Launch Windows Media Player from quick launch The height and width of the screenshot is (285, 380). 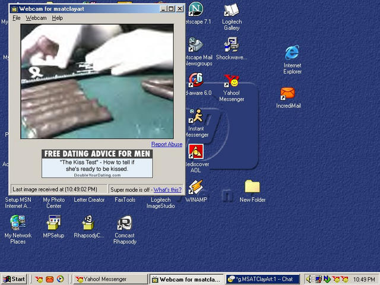click(x=61, y=279)
